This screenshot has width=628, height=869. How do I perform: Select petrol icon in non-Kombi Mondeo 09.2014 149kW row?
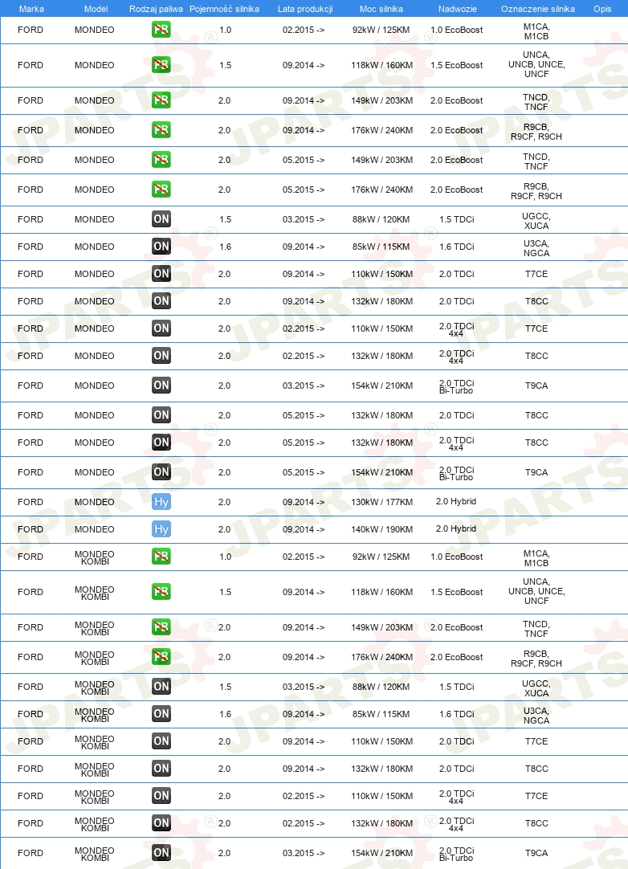pos(161,100)
